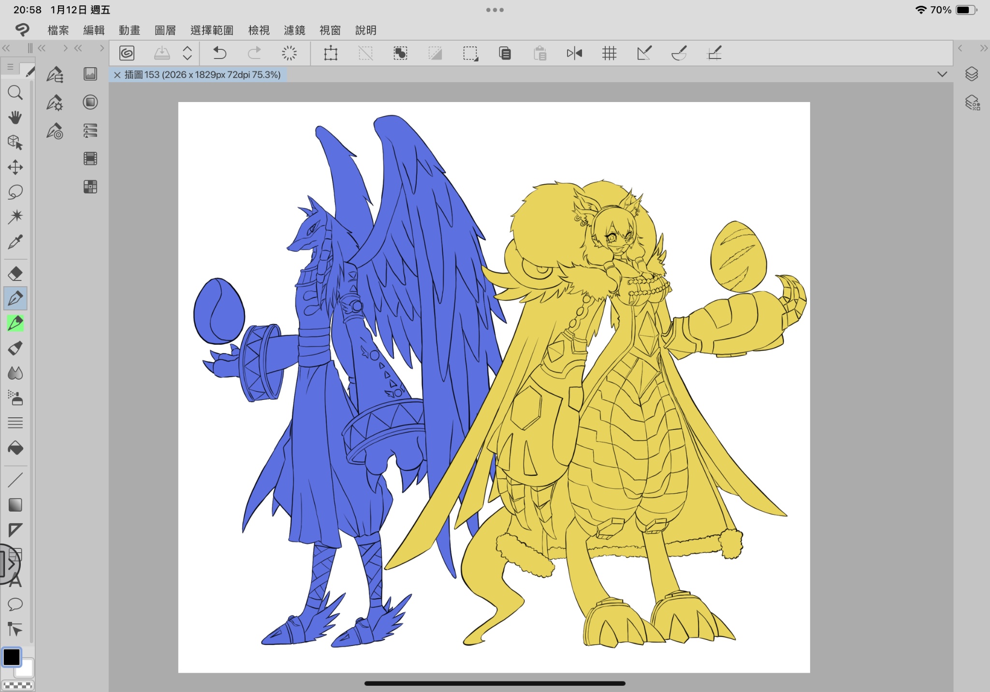Viewport: 990px width, 692px height.
Task: Expand the right palette dock arrows
Action: pyautogui.click(x=984, y=48)
